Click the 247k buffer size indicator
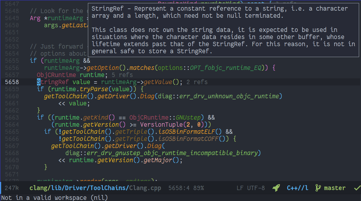Screen dimensions: 361x201 coord(12,188)
